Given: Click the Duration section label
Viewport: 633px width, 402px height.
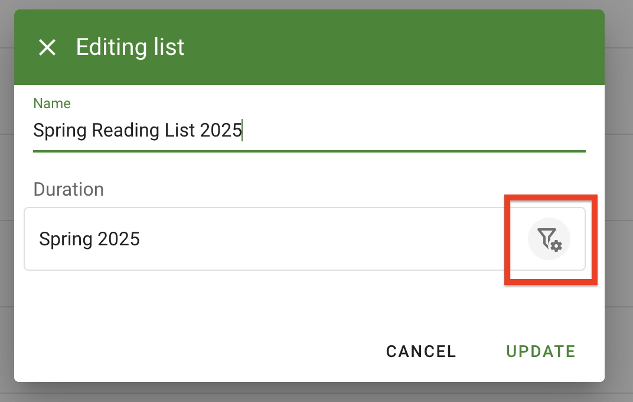Looking at the screenshot, I should [68, 189].
